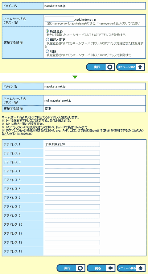Viewport: 148px width, 274px height.
Task: Choose the 確認と変更 radio option
Action: point(47,40)
